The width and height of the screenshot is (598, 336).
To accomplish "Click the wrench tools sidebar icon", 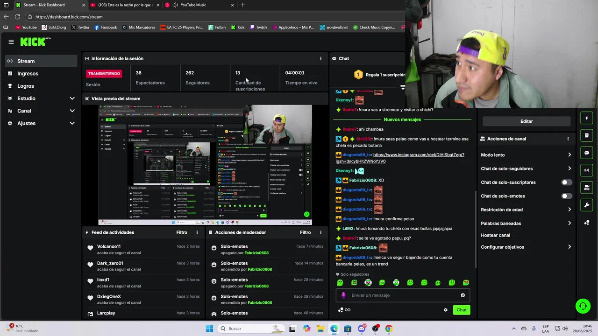I will point(587,205).
